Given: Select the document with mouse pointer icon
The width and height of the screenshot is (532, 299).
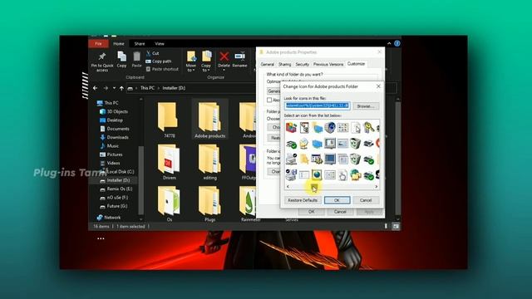Looking at the screenshot, I should tap(356, 127).
